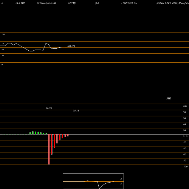This screenshot has width=189, height=189.
Task: Click the MR panel title
Action: (x=169, y=98)
